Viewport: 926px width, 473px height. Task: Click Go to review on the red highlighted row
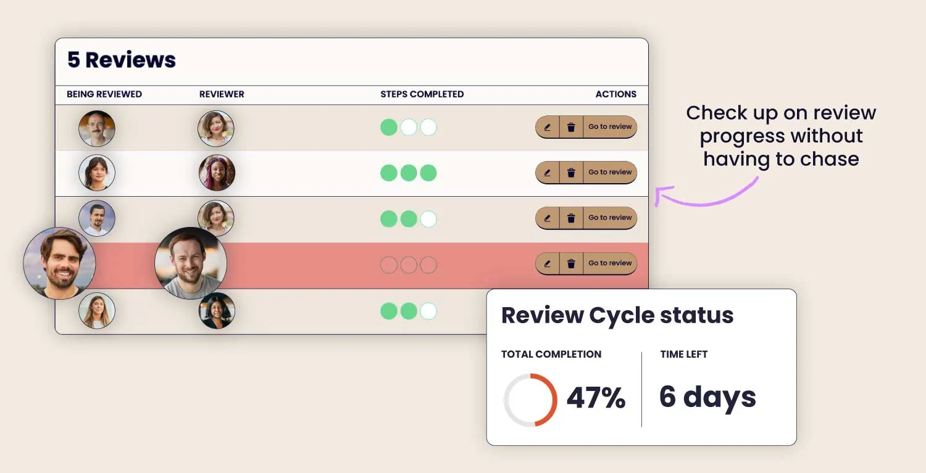[x=610, y=263]
